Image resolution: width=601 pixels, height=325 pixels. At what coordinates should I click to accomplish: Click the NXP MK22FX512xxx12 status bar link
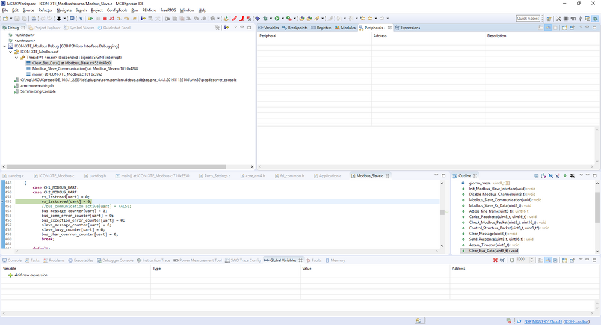tap(543, 321)
